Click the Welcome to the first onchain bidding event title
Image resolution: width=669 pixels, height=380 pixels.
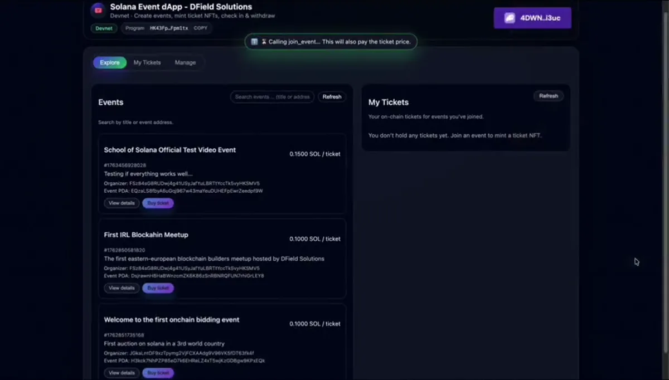[x=172, y=320]
